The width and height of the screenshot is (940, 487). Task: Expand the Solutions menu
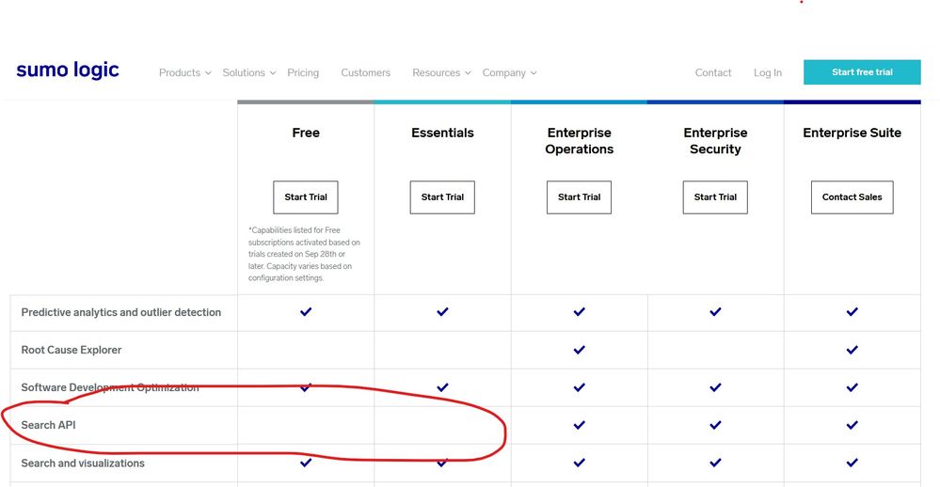[248, 72]
